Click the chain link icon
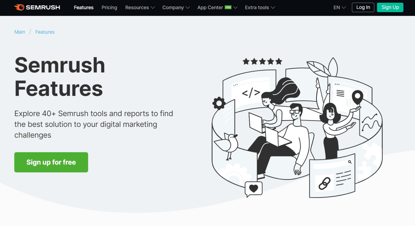 tap(324, 184)
